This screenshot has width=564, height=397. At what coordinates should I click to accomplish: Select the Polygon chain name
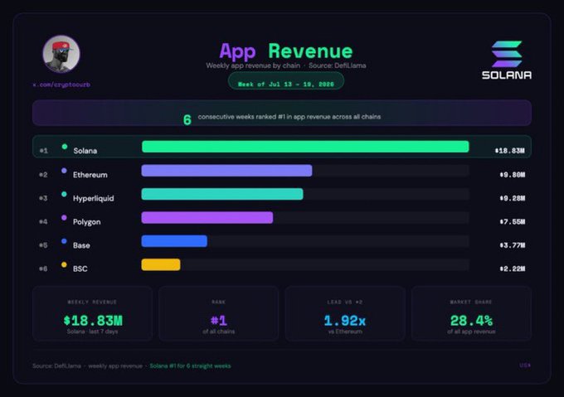click(87, 222)
